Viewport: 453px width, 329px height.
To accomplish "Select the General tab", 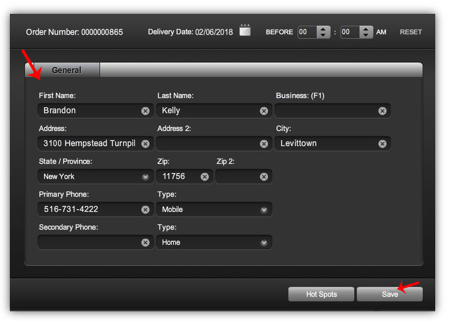I will 67,70.
